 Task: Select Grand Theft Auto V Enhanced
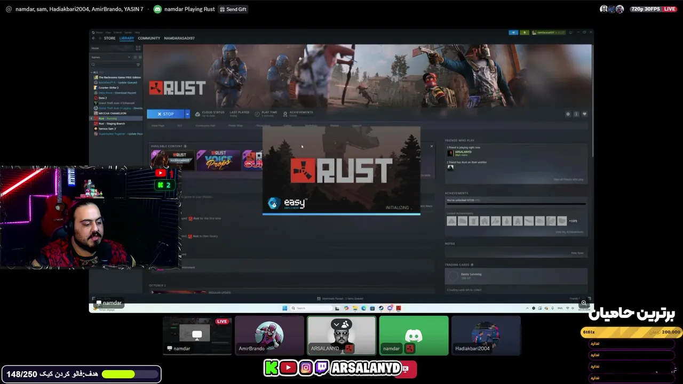(115, 103)
